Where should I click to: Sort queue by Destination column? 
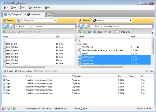tap(94, 76)
